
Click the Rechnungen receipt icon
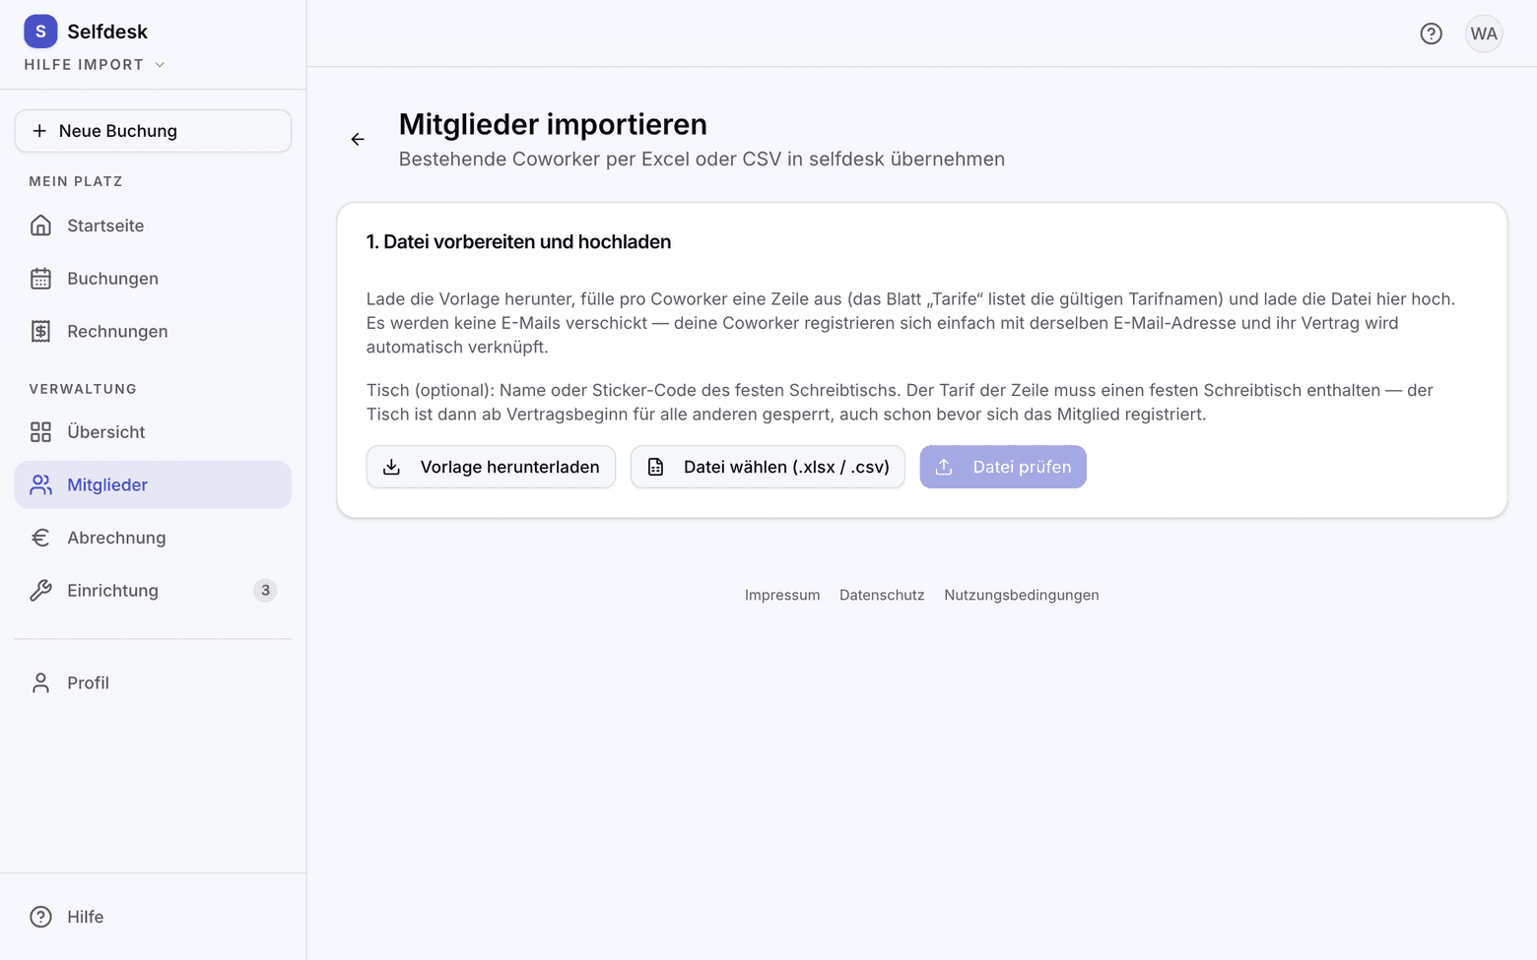click(40, 332)
